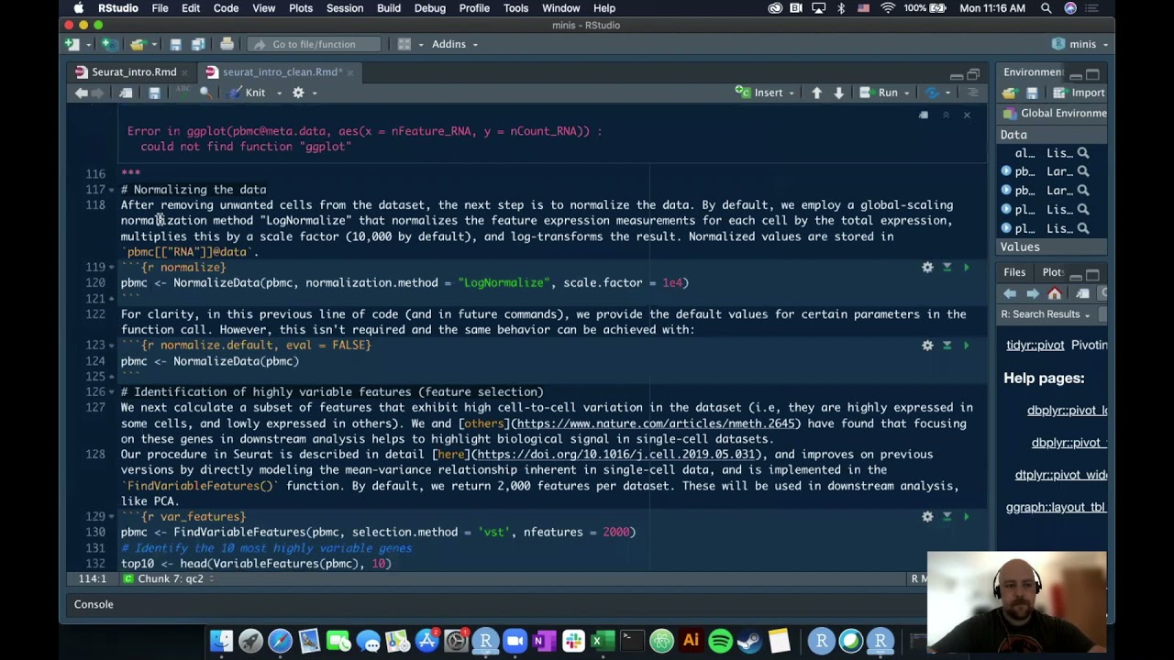1174x660 pixels.
Task: Open ggraph::layout_tbl help link
Action: click(1056, 507)
